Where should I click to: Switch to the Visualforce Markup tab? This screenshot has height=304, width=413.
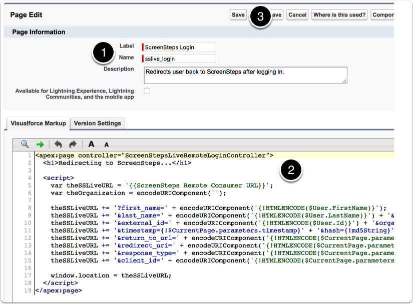38,123
